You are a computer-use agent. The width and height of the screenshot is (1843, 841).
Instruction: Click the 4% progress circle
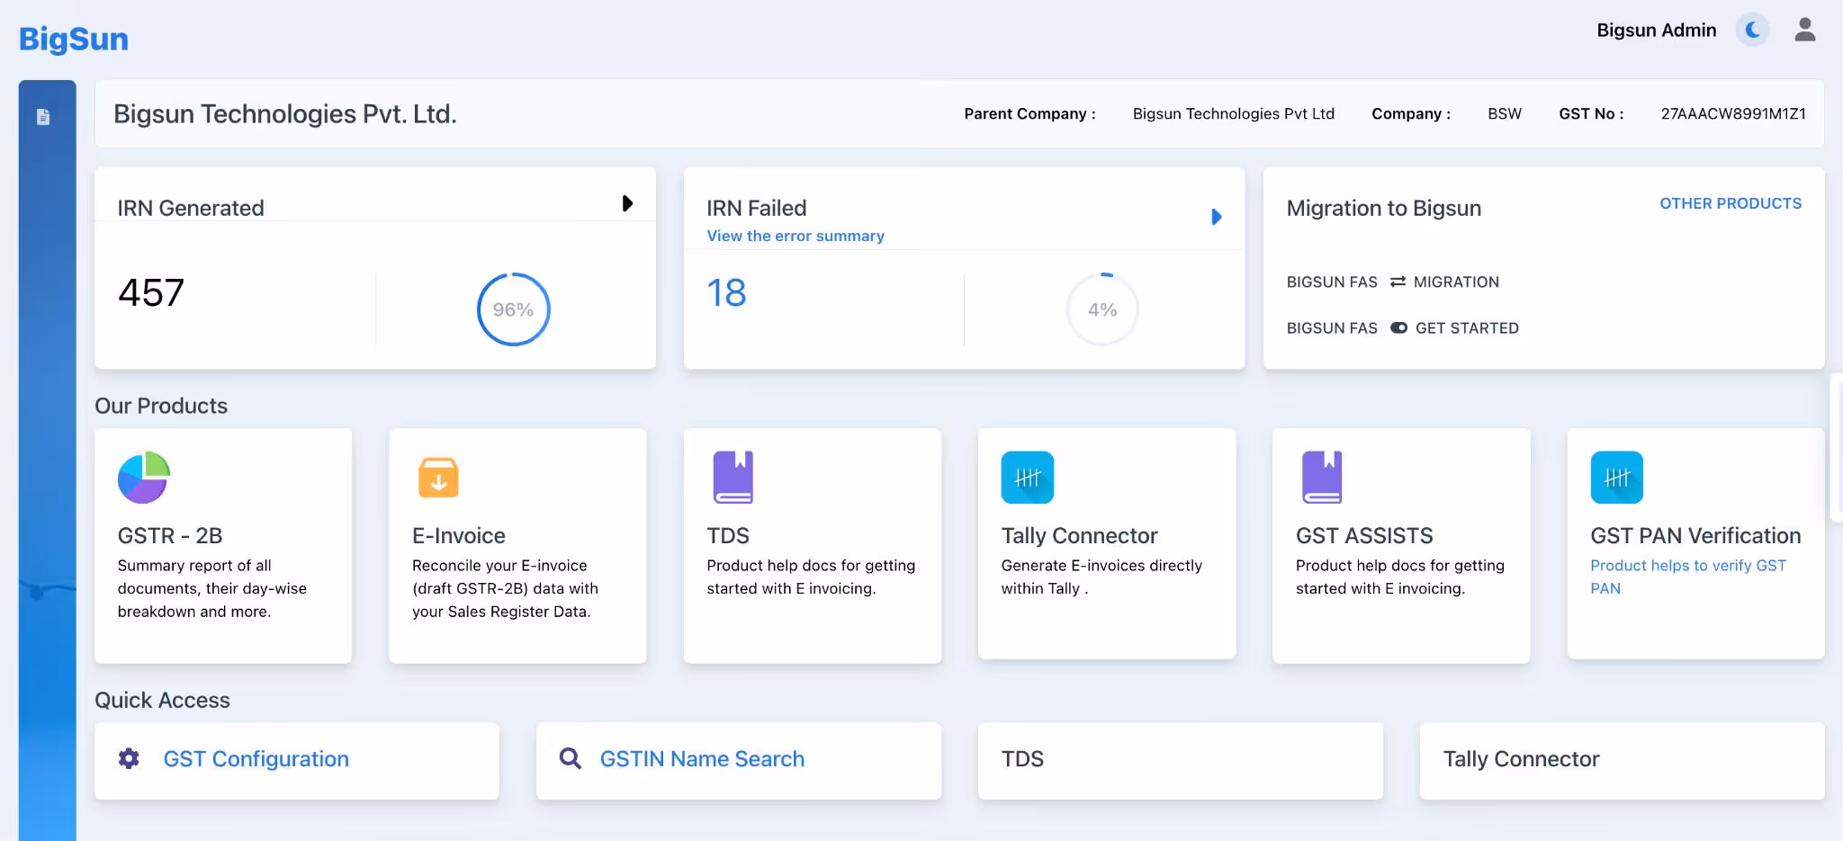[x=1102, y=309]
